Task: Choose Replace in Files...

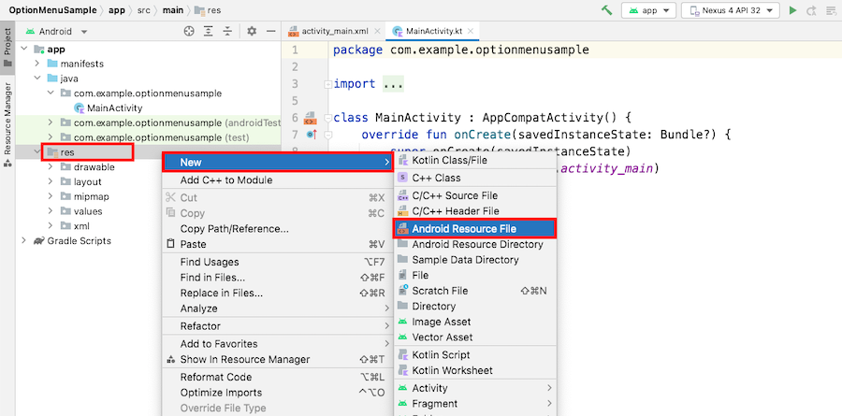Action: pyautogui.click(x=278, y=294)
